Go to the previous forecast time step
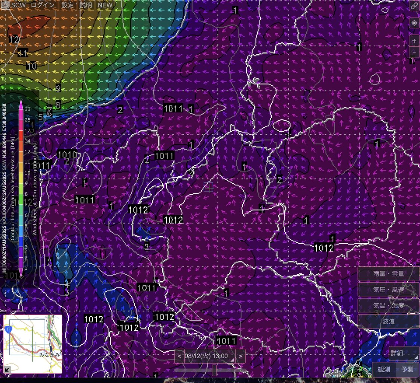Image resolution: width=420 pixels, height=383 pixels. pyautogui.click(x=179, y=356)
